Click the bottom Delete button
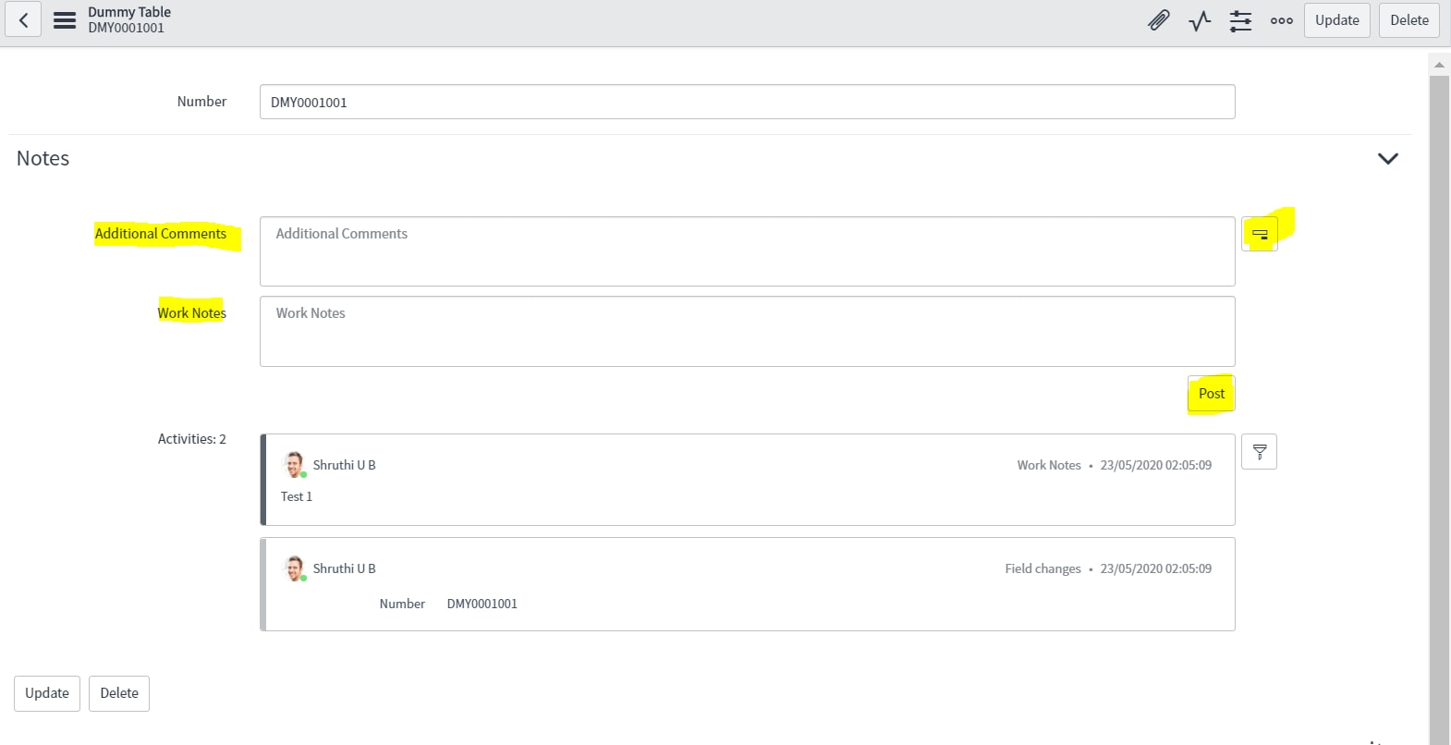Screen dimensions: 1451x745 pos(119,693)
